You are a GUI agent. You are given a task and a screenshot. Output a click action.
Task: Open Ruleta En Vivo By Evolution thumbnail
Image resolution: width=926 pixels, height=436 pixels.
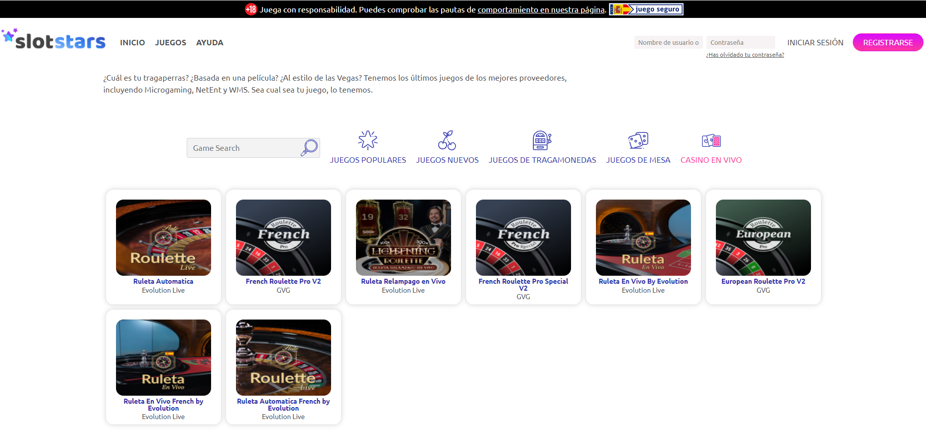[x=643, y=237]
